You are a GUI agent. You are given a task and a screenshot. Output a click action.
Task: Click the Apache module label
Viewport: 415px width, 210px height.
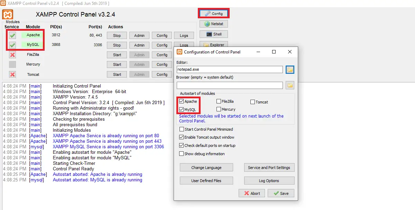[33, 35]
